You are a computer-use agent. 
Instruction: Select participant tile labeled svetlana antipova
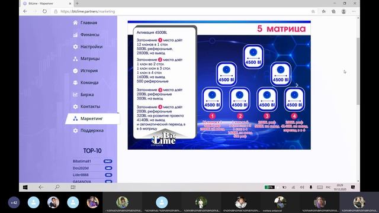pyautogui.click(x=280, y=202)
